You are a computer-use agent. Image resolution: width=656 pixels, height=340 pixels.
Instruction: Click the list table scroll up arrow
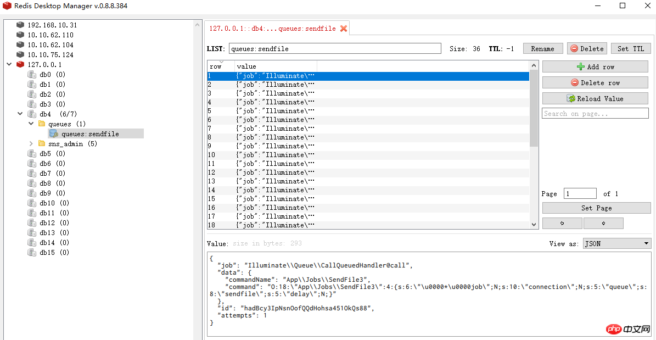coord(534,65)
